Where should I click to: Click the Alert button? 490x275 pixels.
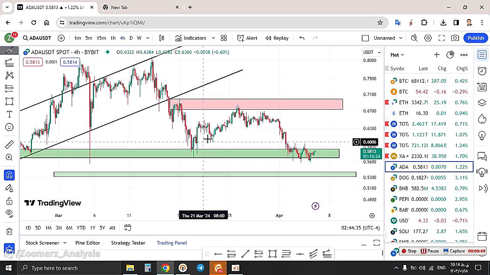point(247,38)
